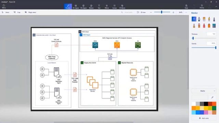Select the Calligraphy pen brush
Viewport: 219px width, 123px height.
point(199,19)
